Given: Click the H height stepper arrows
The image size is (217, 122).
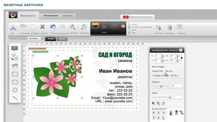Looking at the screenshot, I should click(x=177, y=60).
